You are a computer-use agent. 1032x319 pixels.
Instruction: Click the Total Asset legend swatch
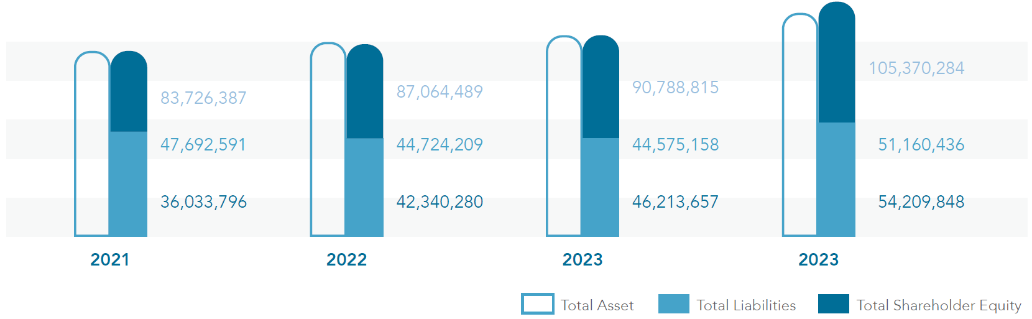[x=537, y=304]
